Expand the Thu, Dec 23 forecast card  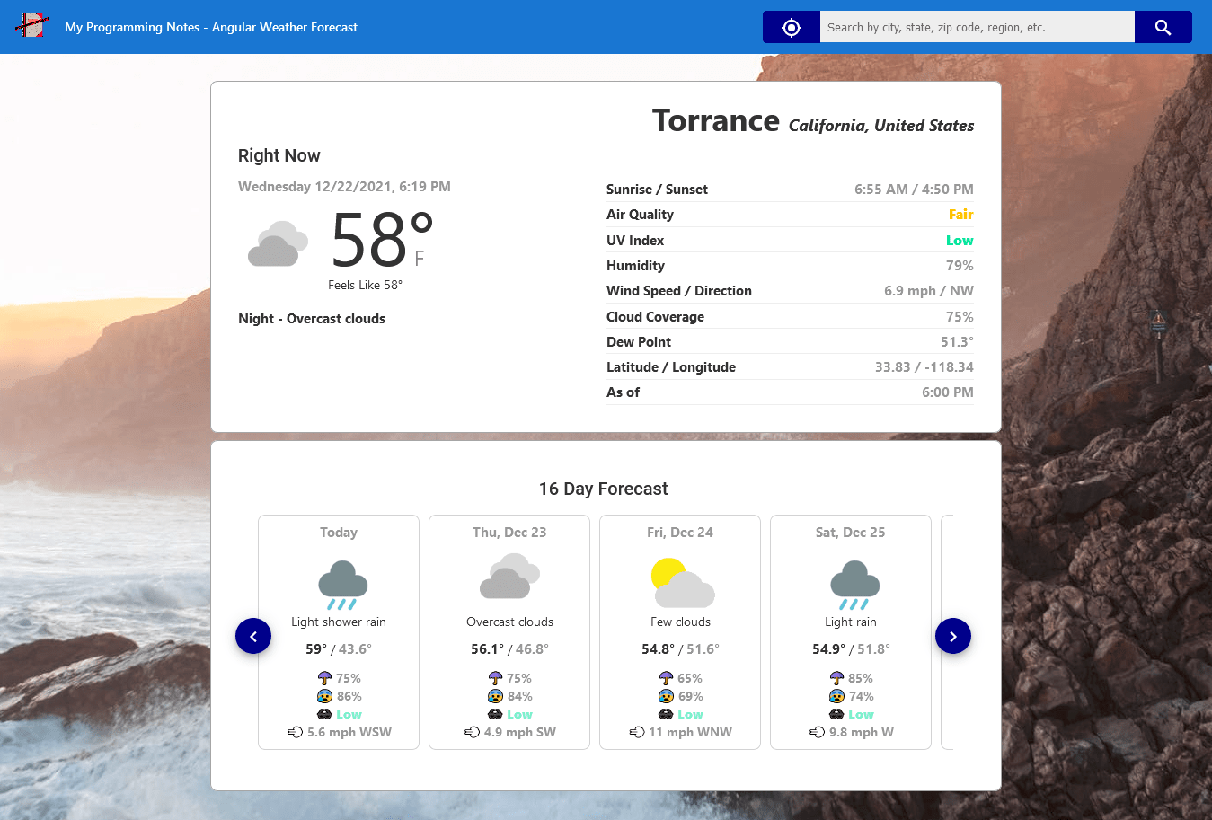coord(509,631)
